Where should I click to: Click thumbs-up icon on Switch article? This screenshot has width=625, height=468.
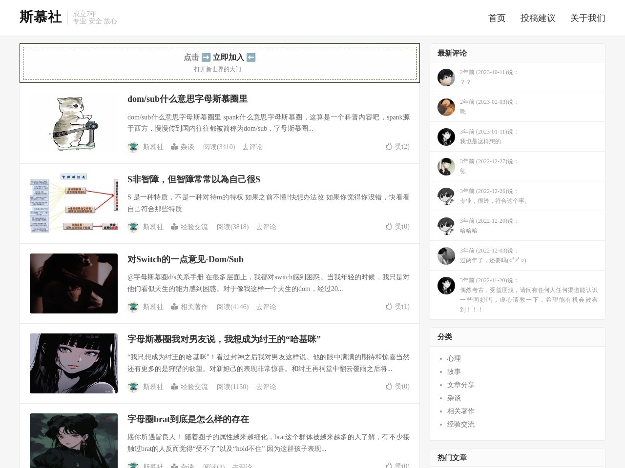coord(389,306)
